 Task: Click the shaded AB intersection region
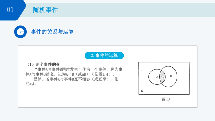[162, 77]
